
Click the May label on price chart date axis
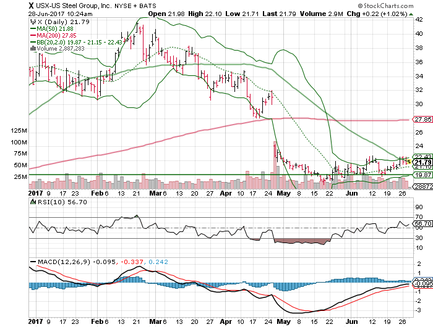[x=283, y=193]
